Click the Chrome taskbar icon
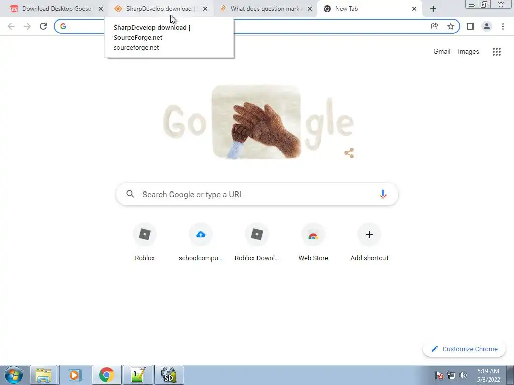Image resolution: width=514 pixels, height=385 pixels. (106, 375)
